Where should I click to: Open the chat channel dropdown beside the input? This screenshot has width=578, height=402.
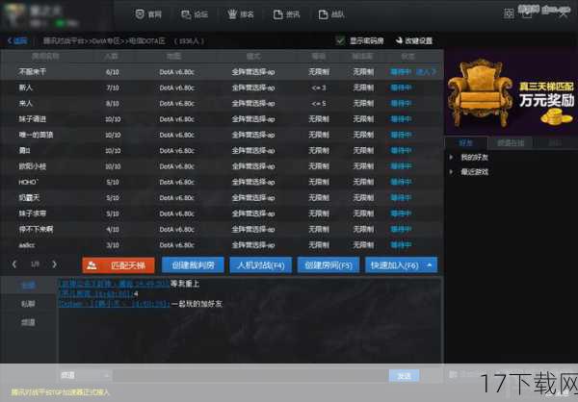pos(85,375)
